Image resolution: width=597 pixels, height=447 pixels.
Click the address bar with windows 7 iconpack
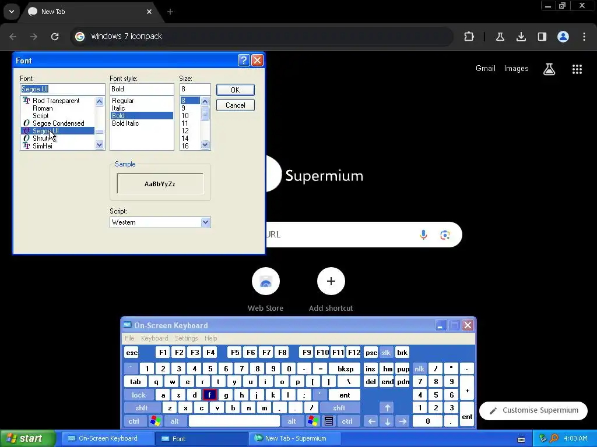pos(262,37)
